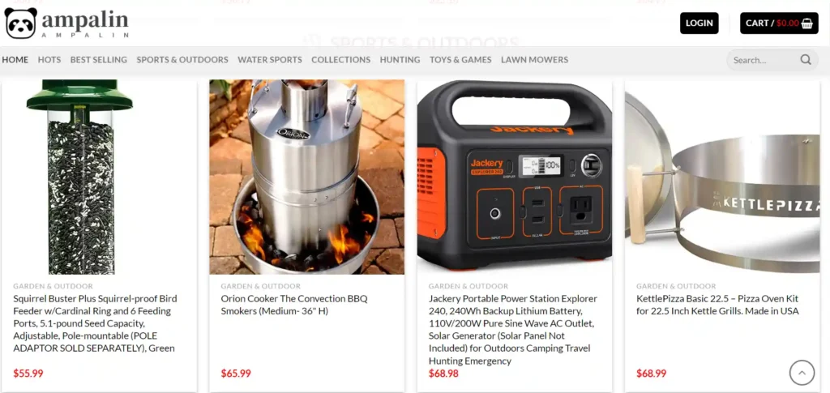The width and height of the screenshot is (830, 393).
Task: Go to the HUNTING menu item
Action: coord(400,60)
